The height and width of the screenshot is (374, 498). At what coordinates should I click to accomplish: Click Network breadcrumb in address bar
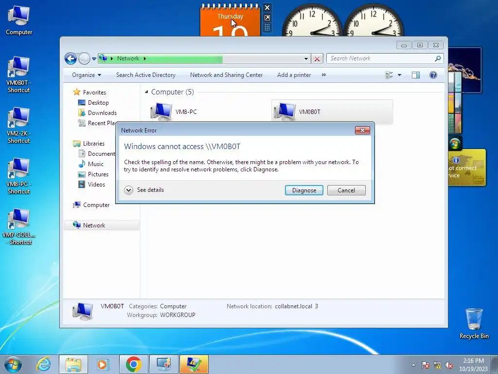click(128, 58)
